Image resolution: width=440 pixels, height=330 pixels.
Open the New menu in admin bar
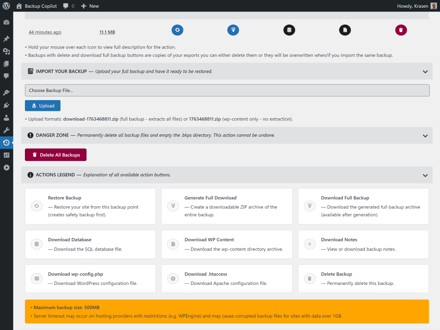(x=90, y=6)
